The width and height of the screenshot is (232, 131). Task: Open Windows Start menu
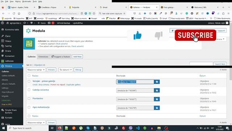pyautogui.click(x=3, y=128)
